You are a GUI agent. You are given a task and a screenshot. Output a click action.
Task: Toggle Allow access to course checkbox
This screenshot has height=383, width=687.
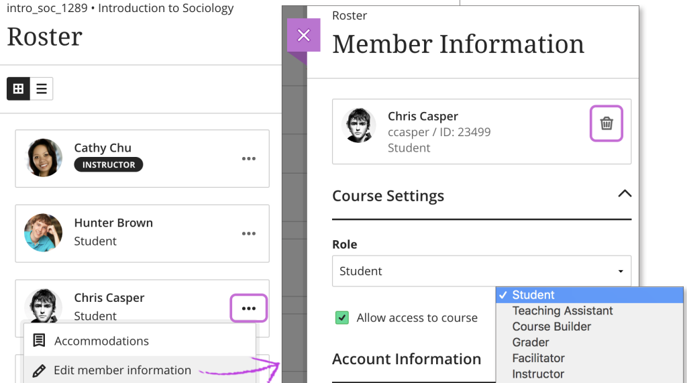click(x=341, y=318)
